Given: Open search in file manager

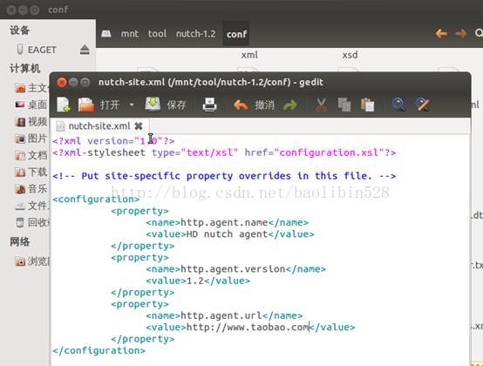Looking at the screenshot, I should click(479, 33).
